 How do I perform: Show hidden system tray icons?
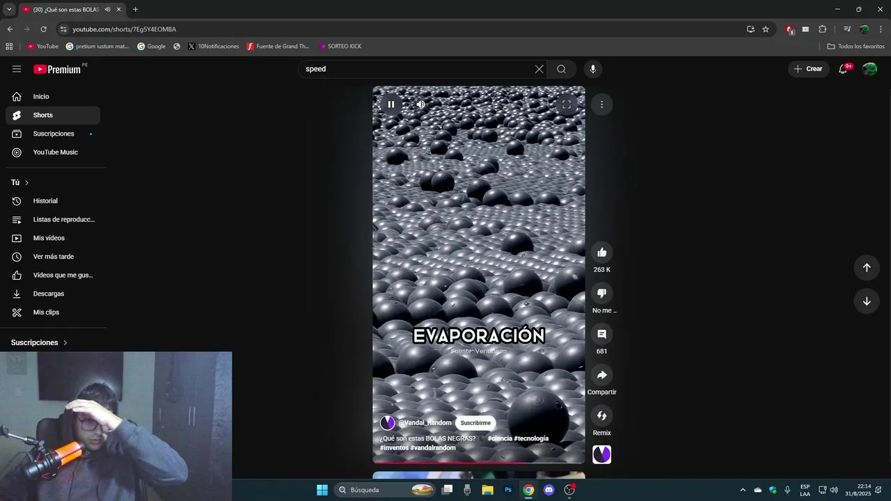pos(743,490)
